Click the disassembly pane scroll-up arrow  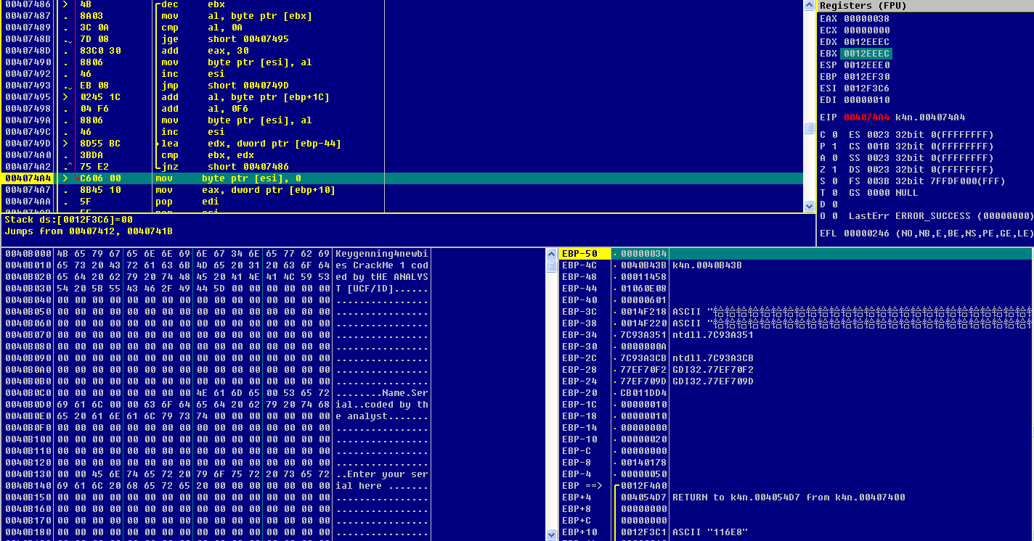810,6
